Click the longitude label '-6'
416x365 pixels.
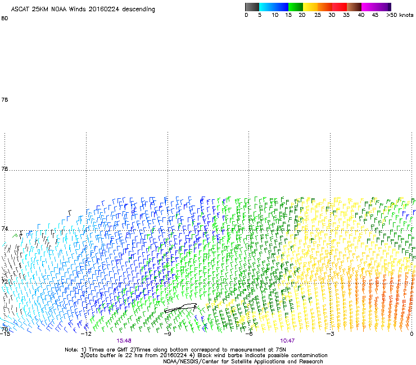tap(248, 334)
